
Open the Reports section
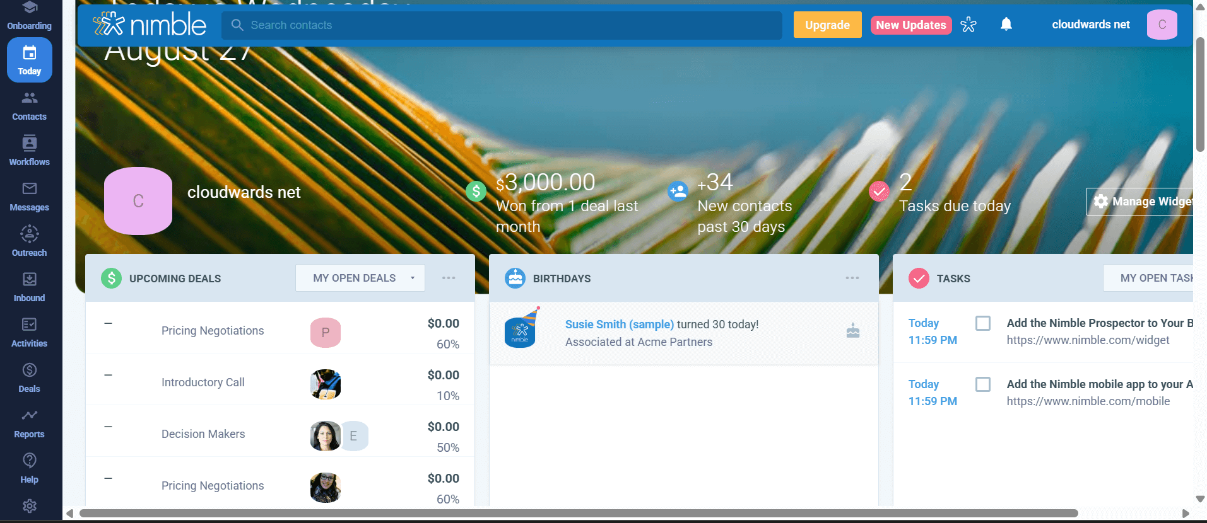pos(30,423)
